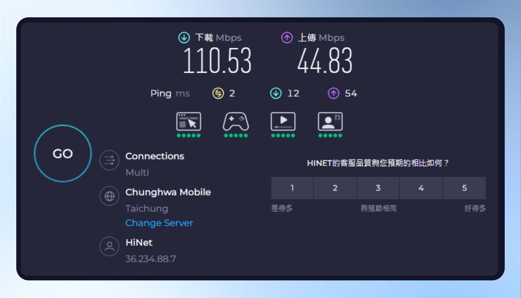This screenshot has width=521, height=298.
Task: Click the download latency icon next to 12
Action: (276, 93)
